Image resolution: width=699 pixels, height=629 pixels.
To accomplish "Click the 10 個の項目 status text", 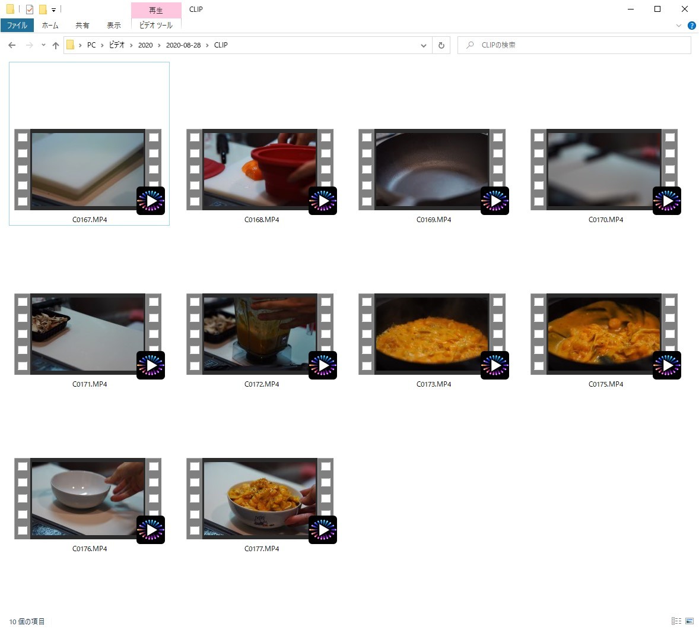I will point(27,621).
